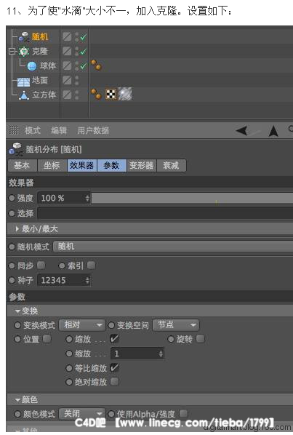Enable the 使用Alpha/强度 checkbox
This screenshot has width=293, height=435.
pyautogui.click(x=183, y=413)
